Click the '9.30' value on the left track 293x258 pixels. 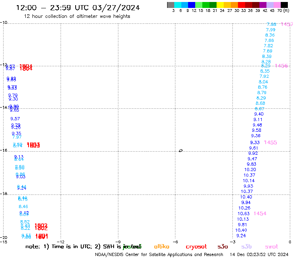(x=13, y=99)
